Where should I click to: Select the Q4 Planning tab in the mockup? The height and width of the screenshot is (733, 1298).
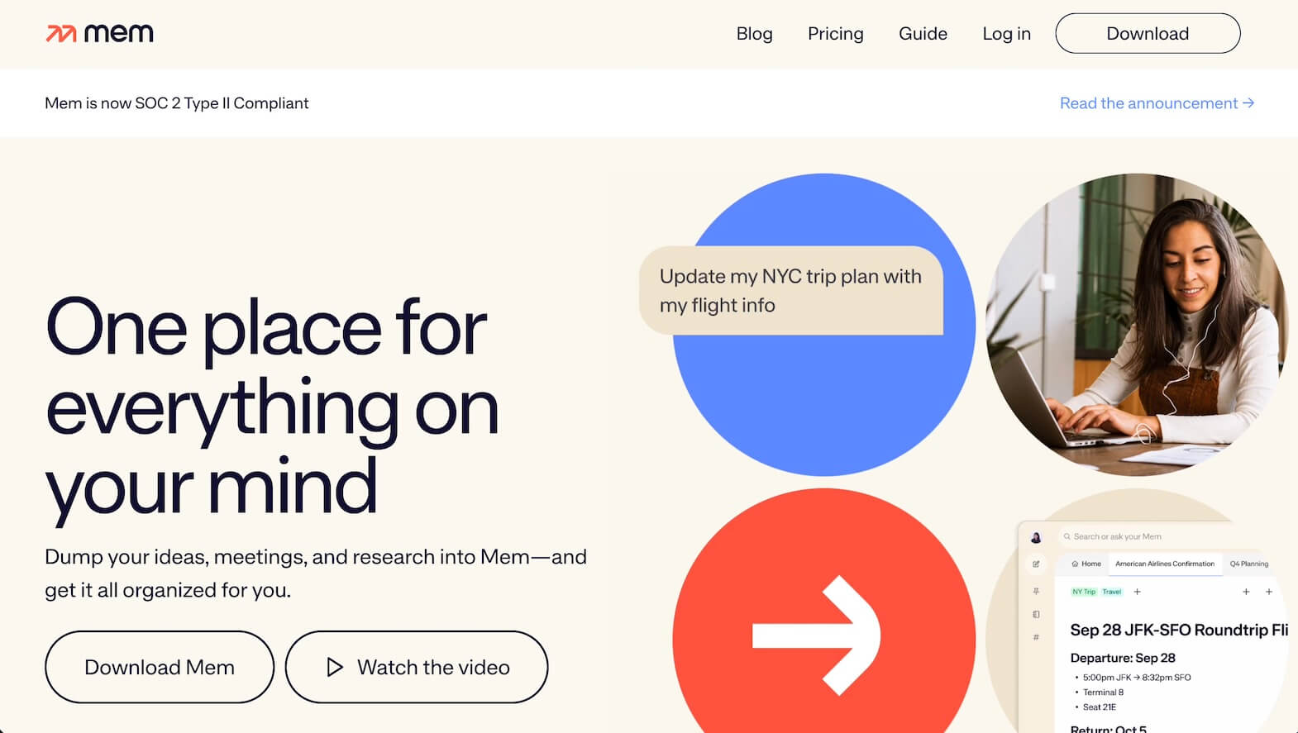tap(1248, 564)
